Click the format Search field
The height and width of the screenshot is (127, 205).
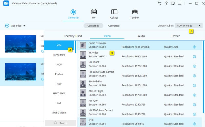pyautogui.click(x=60, y=123)
